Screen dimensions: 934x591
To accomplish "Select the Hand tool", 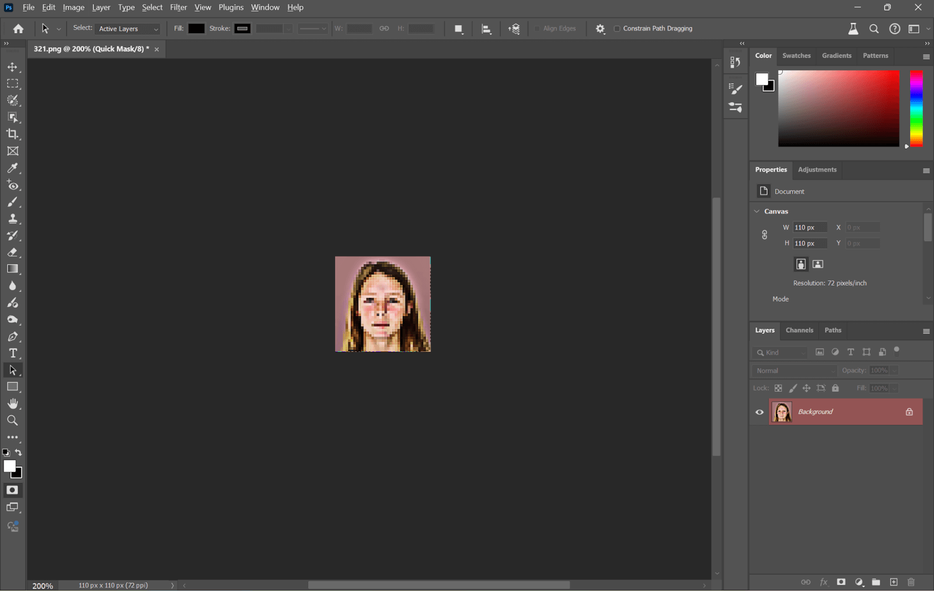I will click(12, 403).
